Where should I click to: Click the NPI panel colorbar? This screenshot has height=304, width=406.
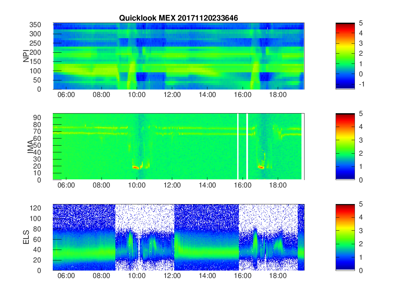coord(345,56)
